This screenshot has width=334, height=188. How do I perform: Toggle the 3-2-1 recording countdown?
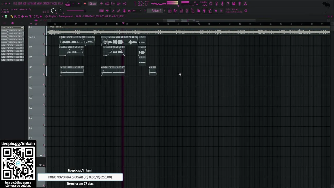(x=113, y=4)
